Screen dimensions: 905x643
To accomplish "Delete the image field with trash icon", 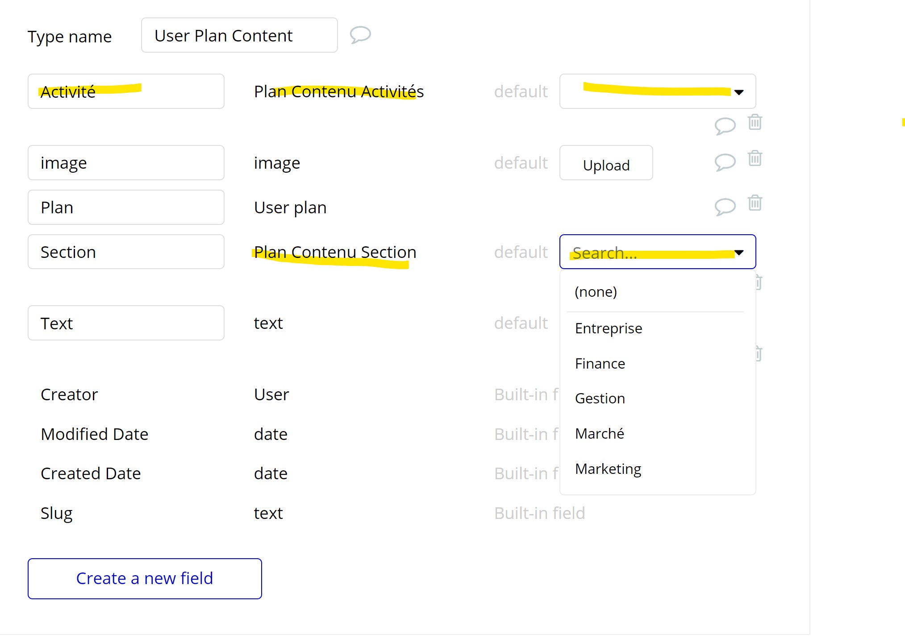I will point(755,158).
